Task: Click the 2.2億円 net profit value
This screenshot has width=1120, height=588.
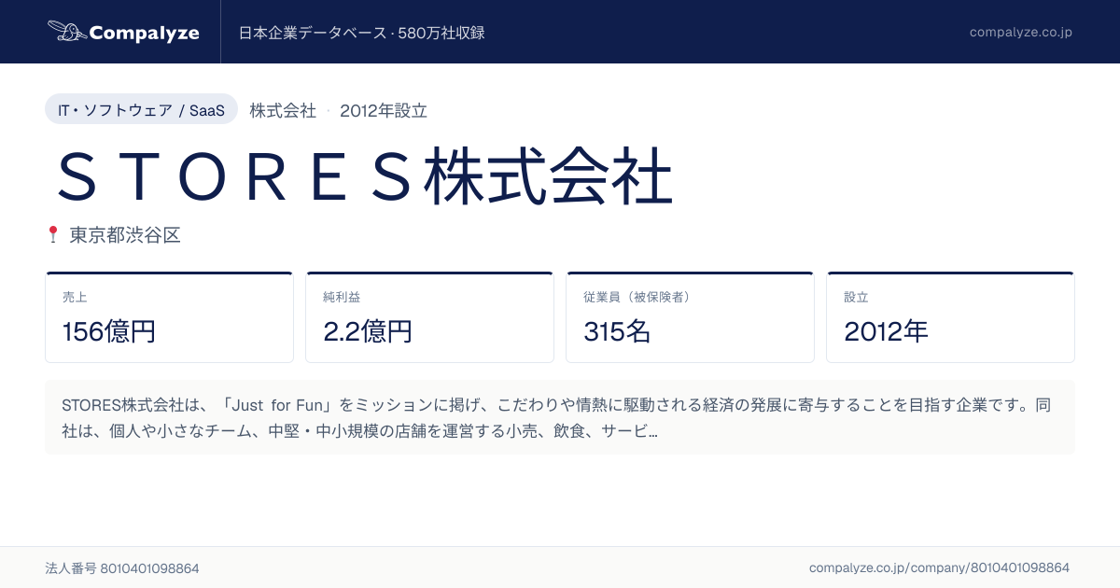Action: (x=368, y=331)
